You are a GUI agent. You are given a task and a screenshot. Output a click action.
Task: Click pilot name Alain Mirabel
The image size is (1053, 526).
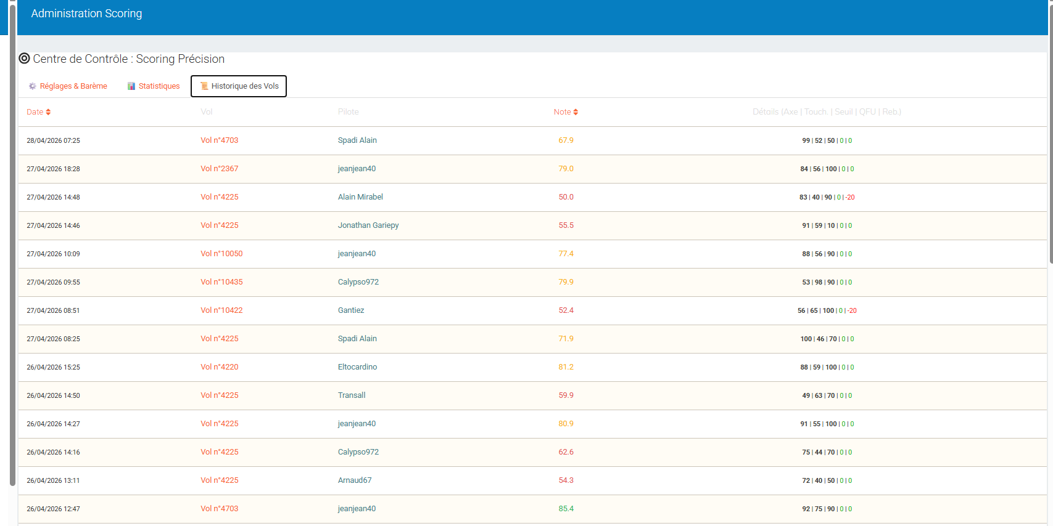pyautogui.click(x=360, y=197)
